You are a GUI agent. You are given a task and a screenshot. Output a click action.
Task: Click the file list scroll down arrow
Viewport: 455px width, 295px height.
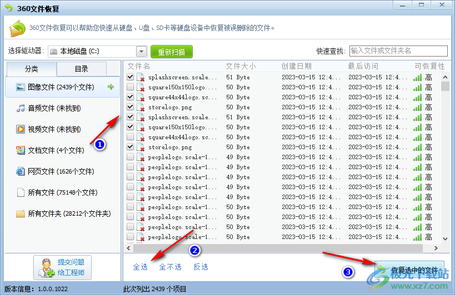445,239
